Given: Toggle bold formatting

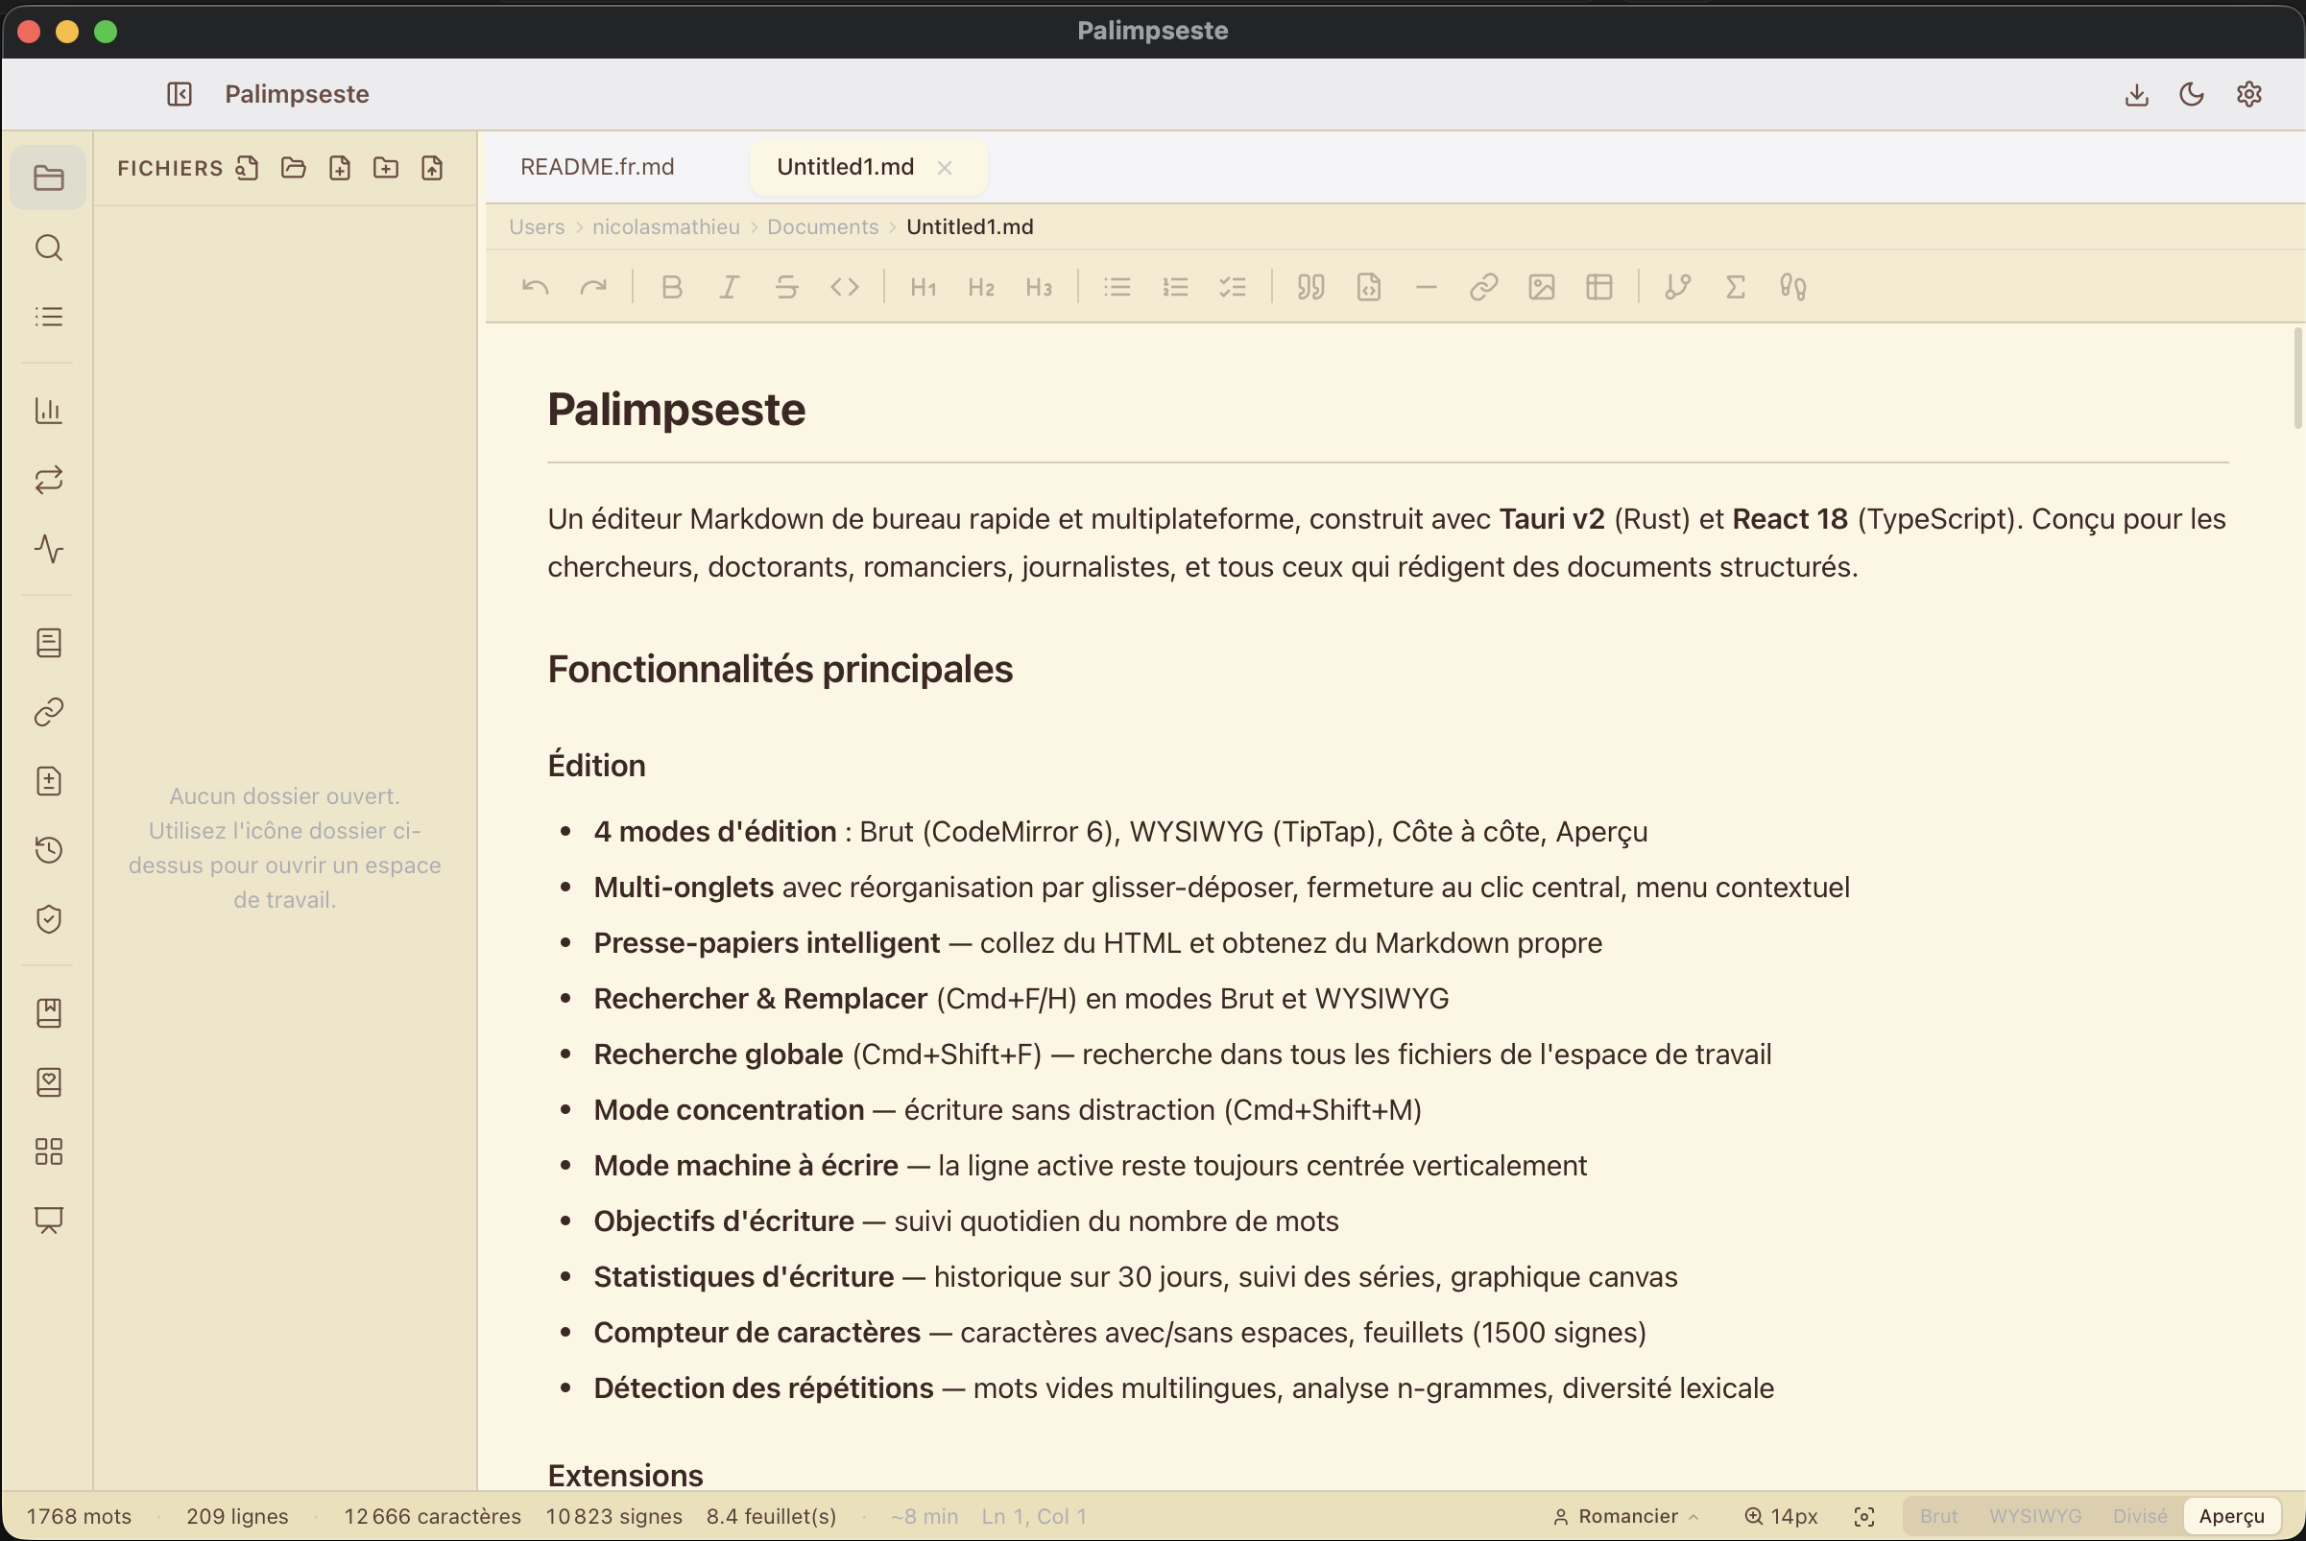Looking at the screenshot, I should (672, 287).
